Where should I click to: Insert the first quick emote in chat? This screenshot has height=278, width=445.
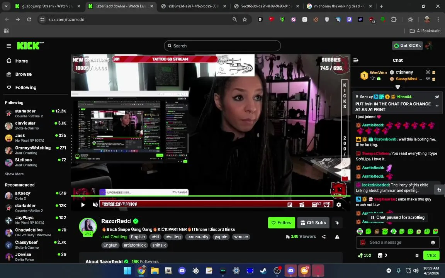360,232
